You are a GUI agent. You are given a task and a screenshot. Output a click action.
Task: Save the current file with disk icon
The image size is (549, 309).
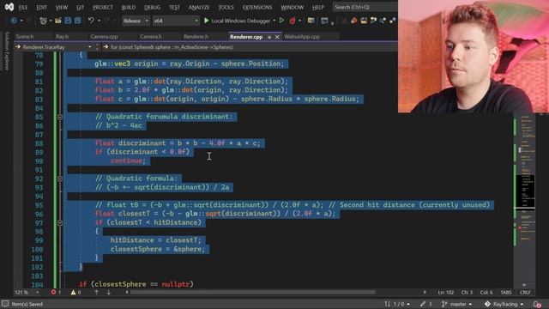pyautogui.click(x=68, y=21)
